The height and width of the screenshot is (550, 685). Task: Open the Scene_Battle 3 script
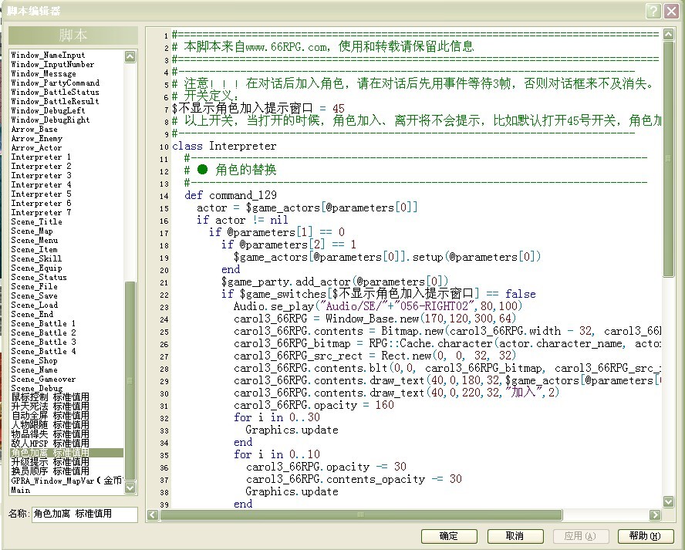[x=43, y=342]
